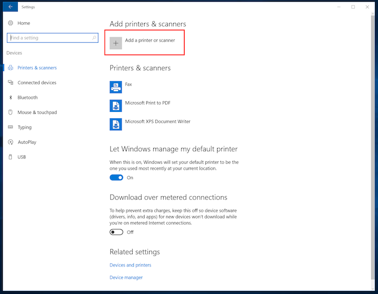
Task: Click the scrollbar up arrow at top right
Action: point(373,14)
